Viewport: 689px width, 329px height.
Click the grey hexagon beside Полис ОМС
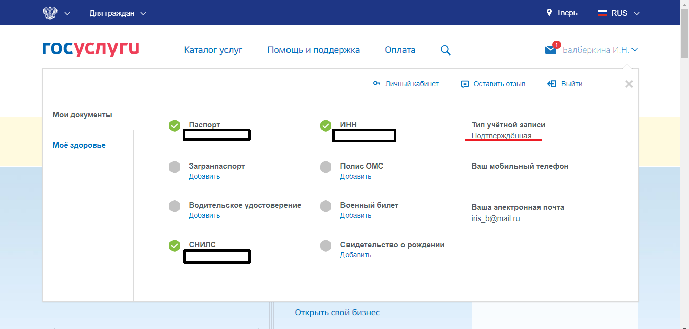coord(326,167)
